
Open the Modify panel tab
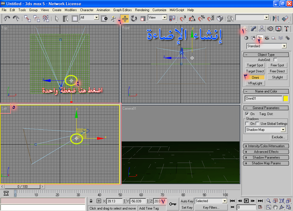point(254,29)
